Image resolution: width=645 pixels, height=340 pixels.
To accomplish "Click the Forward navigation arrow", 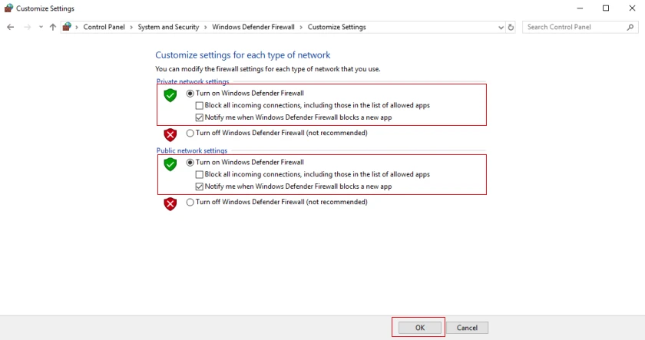I will point(27,27).
